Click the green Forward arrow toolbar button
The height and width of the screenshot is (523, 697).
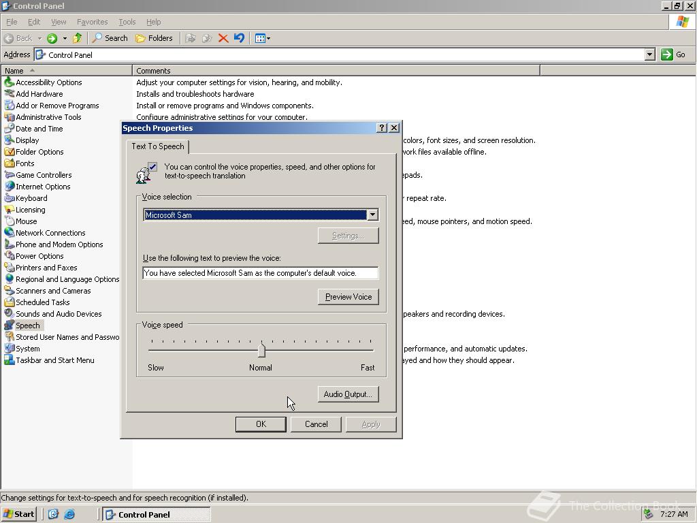point(52,38)
